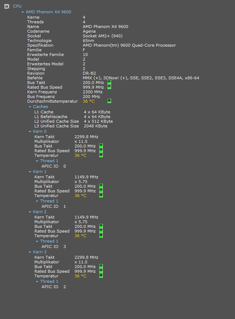Select Thread 1 label under Kern 2
This screenshot has width=235, height=319.
[49, 241]
